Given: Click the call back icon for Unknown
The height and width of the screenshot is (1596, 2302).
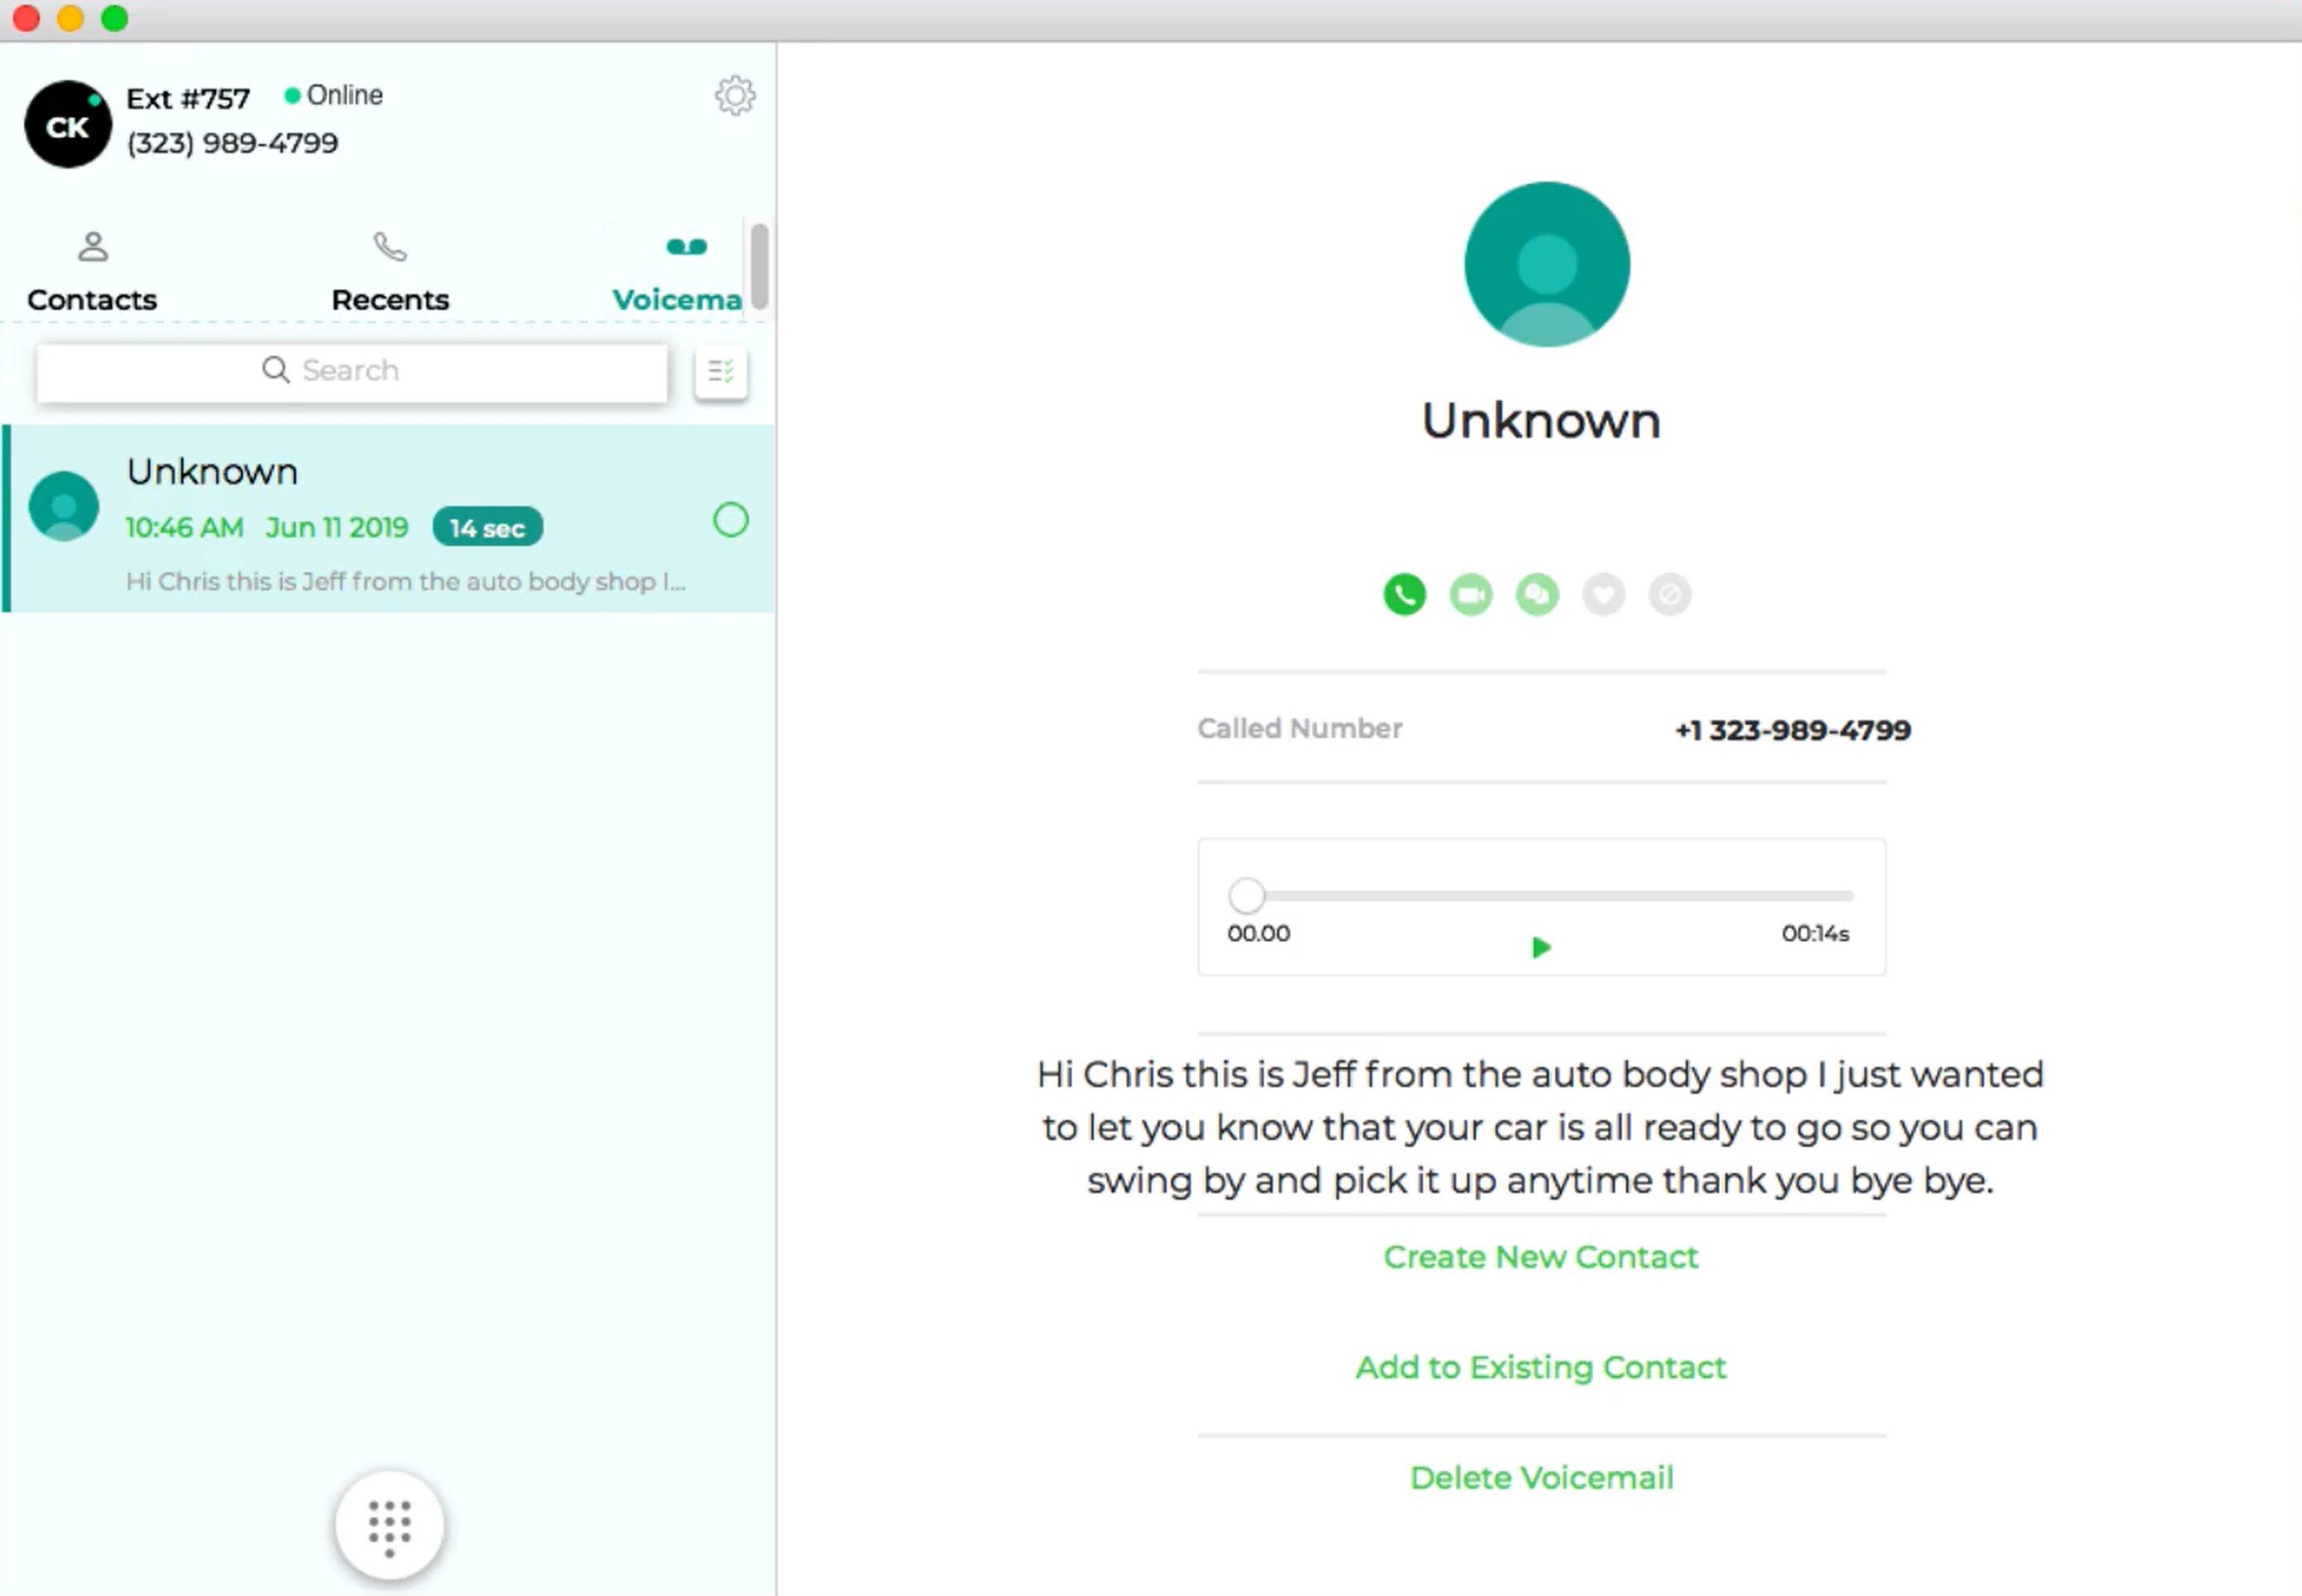Looking at the screenshot, I should (1405, 595).
